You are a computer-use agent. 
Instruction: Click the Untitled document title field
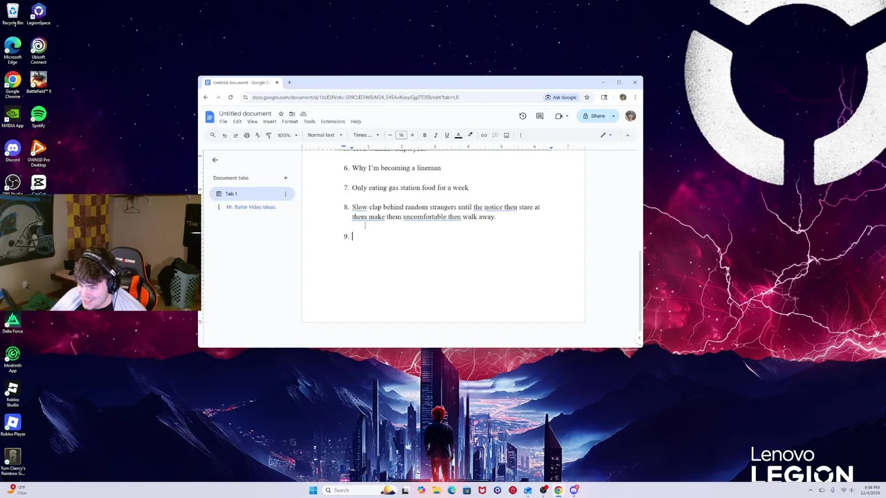tap(245, 113)
